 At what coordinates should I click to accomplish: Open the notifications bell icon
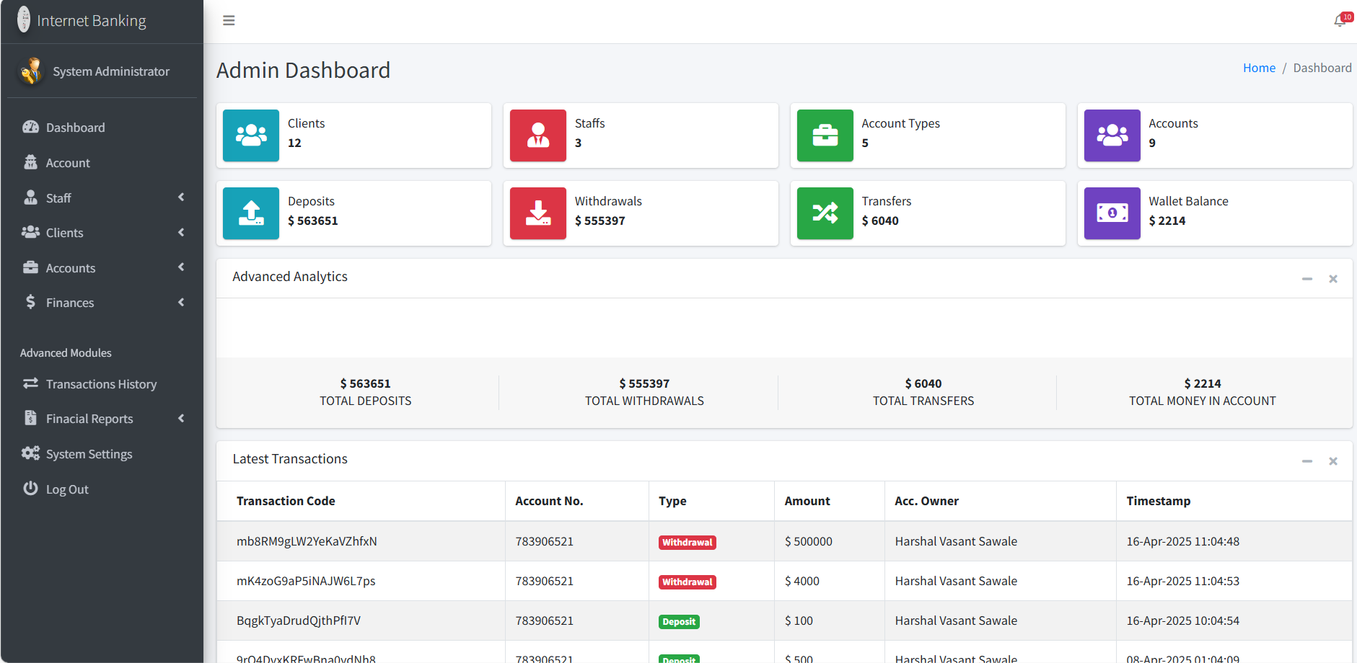pos(1340,21)
